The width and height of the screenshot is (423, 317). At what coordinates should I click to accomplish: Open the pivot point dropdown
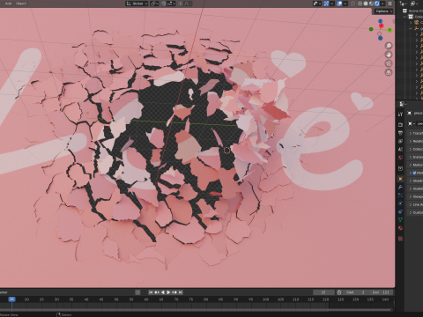pyautogui.click(x=154, y=4)
